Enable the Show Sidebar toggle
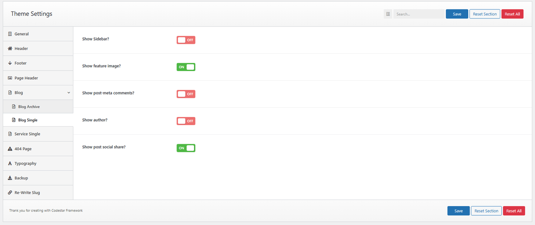 coord(186,40)
